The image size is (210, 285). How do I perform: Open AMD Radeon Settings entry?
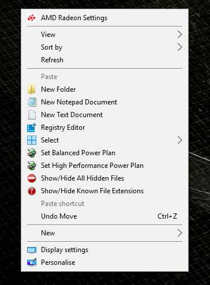pos(104,18)
